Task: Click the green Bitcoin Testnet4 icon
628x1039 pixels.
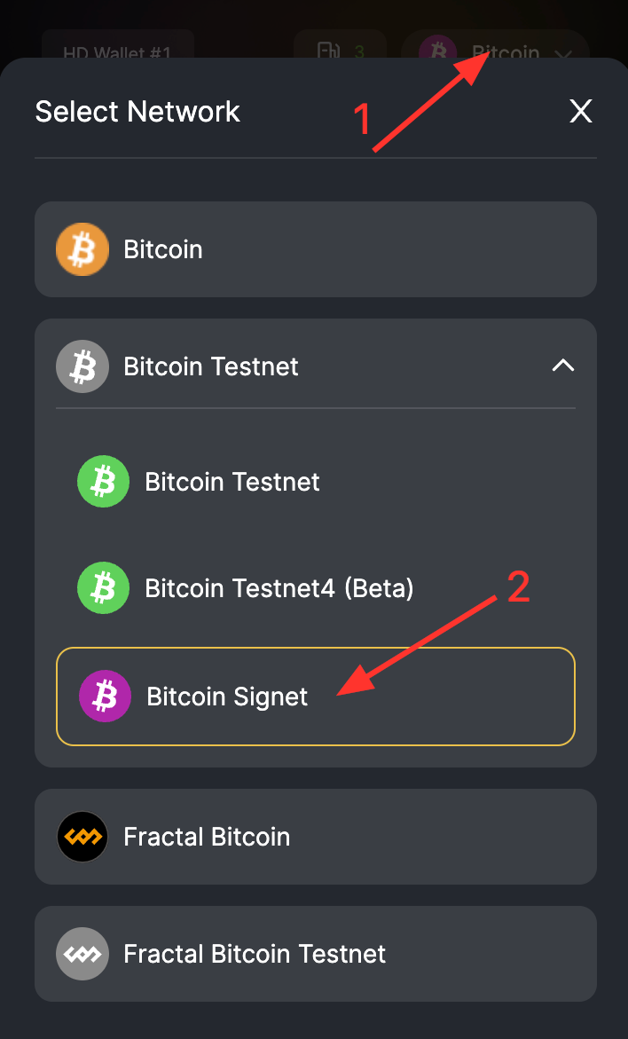Action: (x=103, y=587)
